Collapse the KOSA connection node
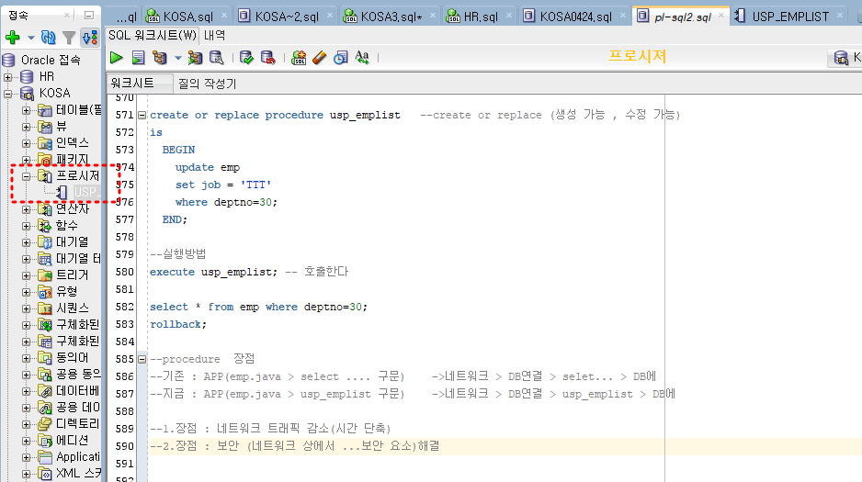Screen dimensions: 862x482 pos(8,94)
